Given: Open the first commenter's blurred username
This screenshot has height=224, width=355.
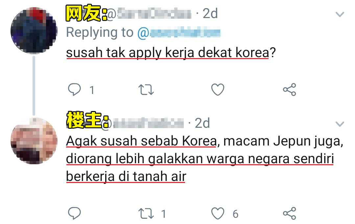Looking at the screenshot, I should (x=149, y=13).
